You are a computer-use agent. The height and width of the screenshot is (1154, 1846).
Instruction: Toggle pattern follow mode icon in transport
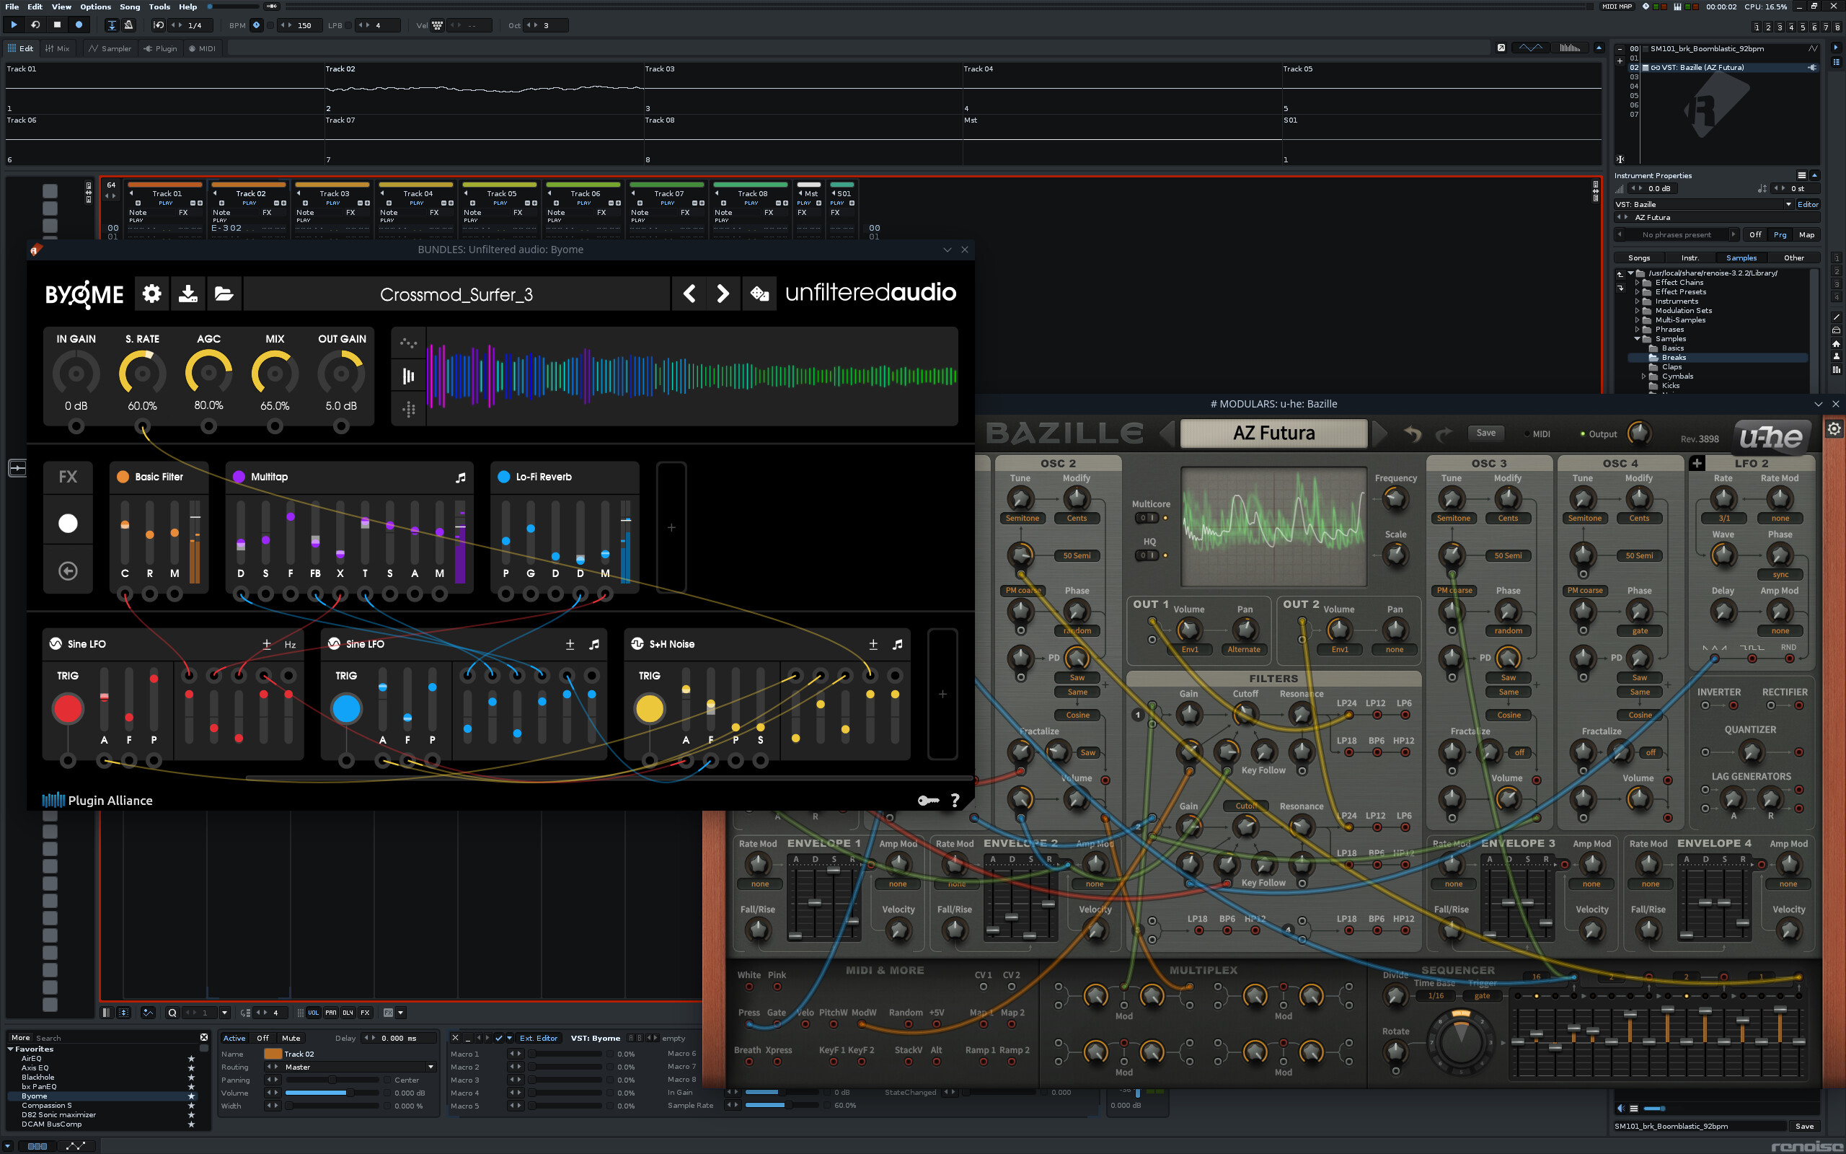pyautogui.click(x=112, y=25)
